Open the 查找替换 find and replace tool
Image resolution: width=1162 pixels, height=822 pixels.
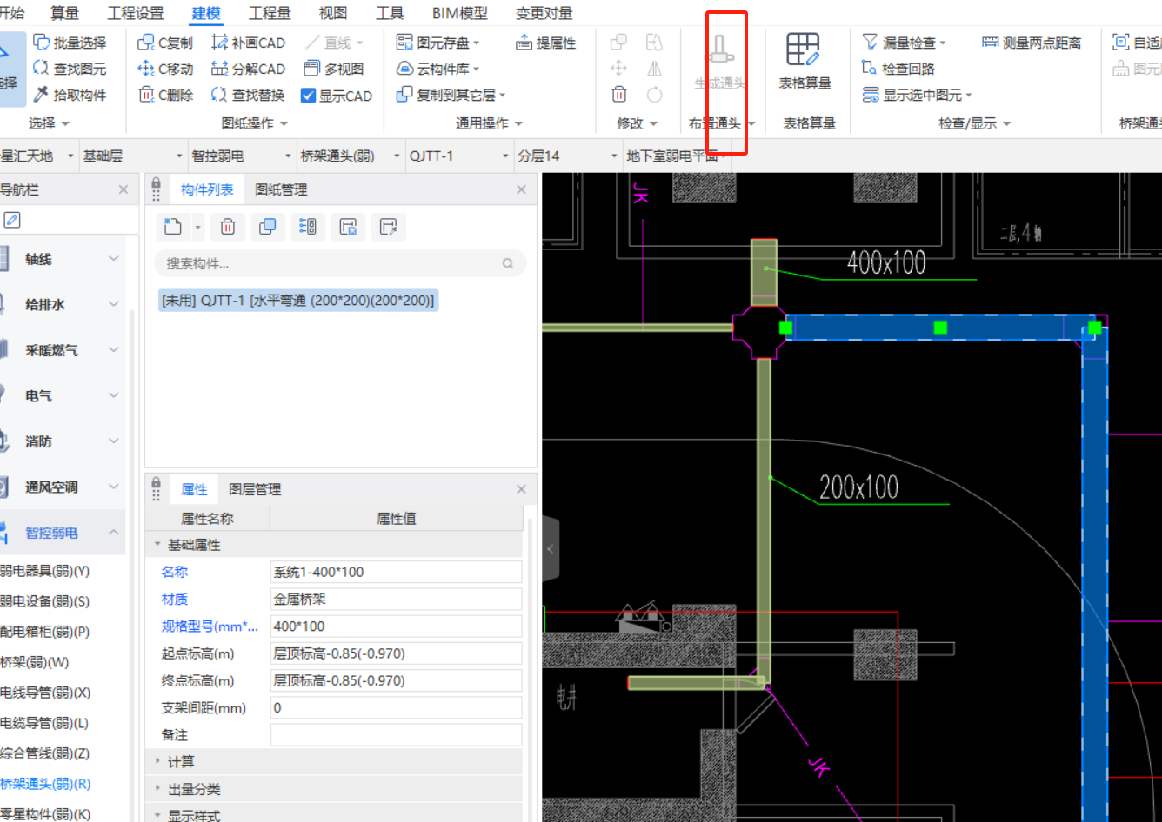(248, 95)
